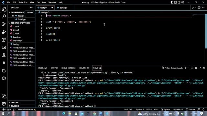The height and width of the screenshot is (116, 207).
Task: Open the File menu
Action: pos(8,2)
